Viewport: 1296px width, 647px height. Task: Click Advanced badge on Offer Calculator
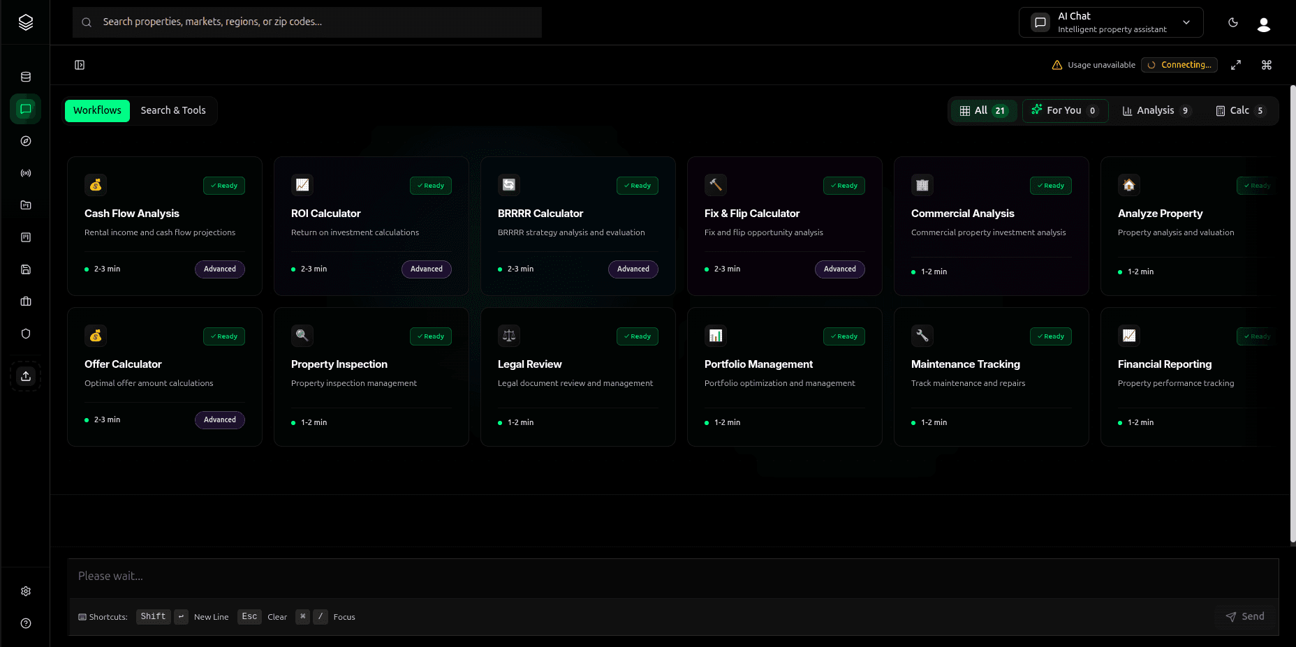pyautogui.click(x=220, y=420)
